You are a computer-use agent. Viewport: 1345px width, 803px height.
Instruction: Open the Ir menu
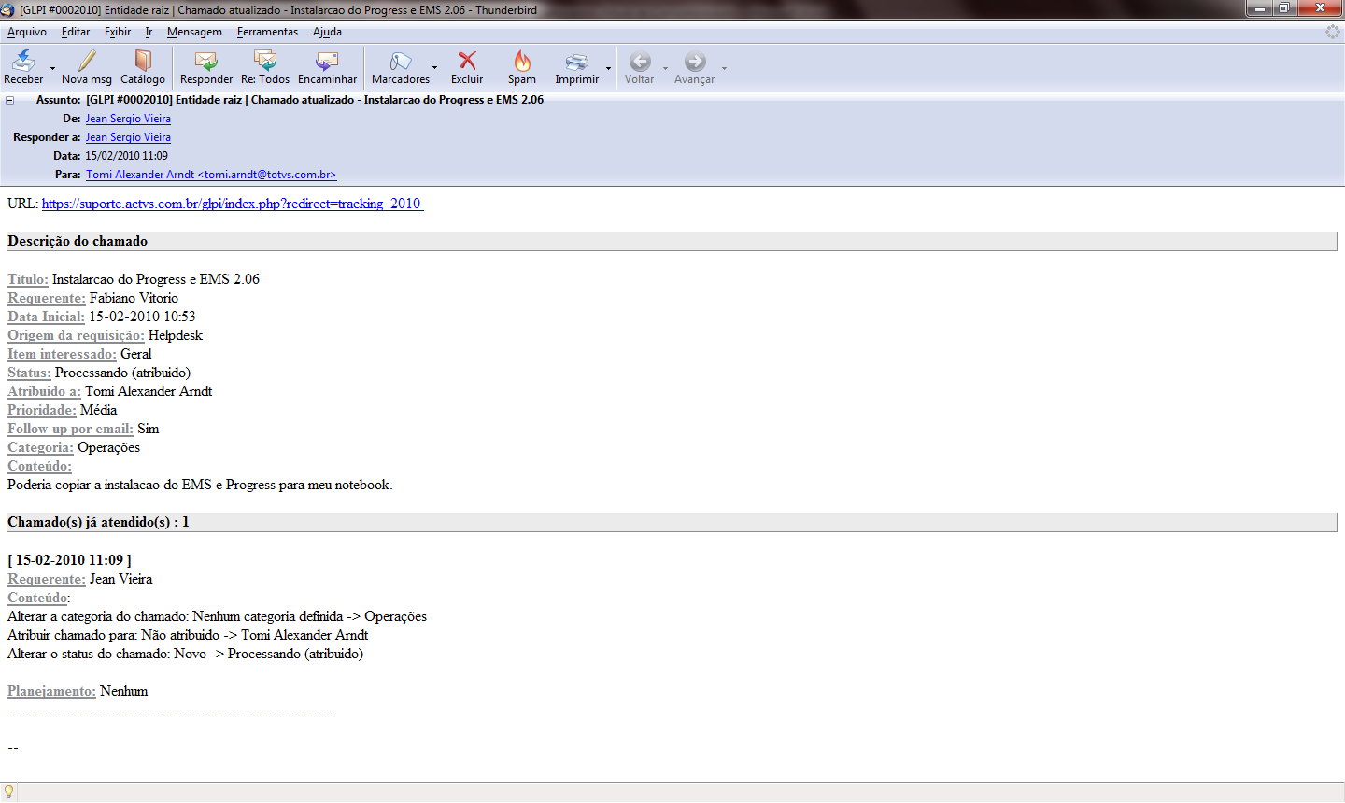tap(149, 32)
